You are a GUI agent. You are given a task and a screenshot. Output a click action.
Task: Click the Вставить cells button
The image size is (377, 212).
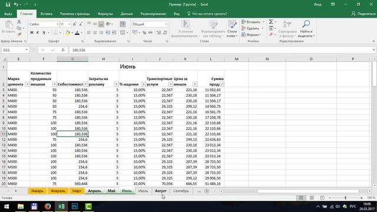253,22
